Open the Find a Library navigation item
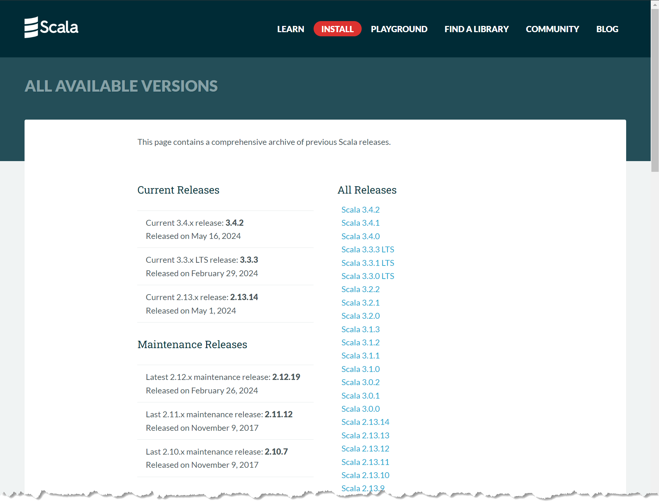 (476, 29)
